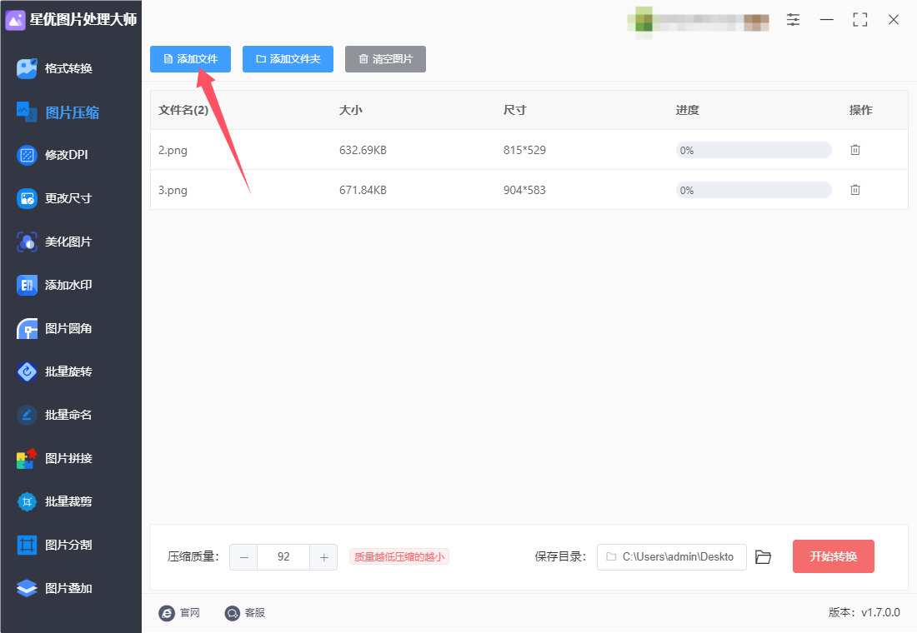Open the 图片叠加 image overlay tool
This screenshot has height=633, width=917.
54,588
